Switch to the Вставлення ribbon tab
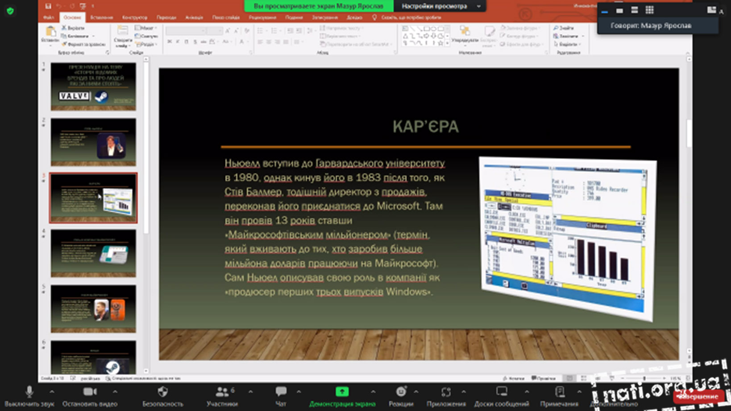 [x=101, y=17]
